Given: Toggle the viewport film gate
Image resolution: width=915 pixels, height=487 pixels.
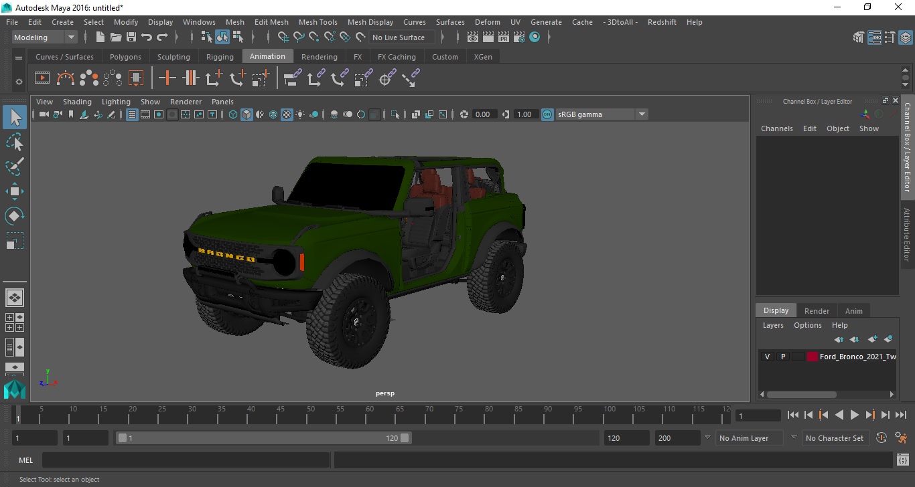Looking at the screenshot, I should pyautogui.click(x=145, y=114).
